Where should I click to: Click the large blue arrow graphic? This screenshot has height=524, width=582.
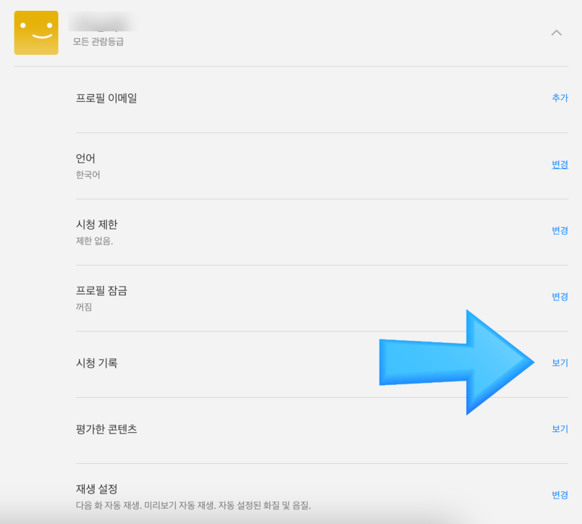pos(457,362)
